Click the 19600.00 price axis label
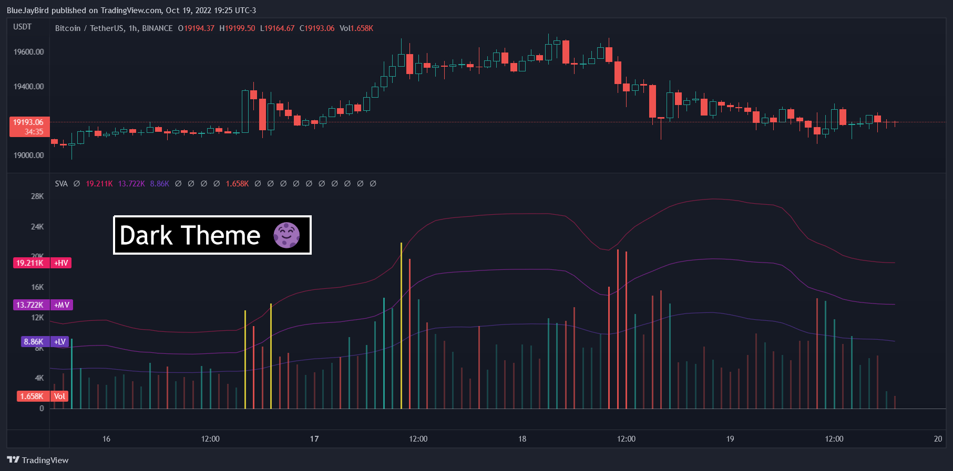 (29, 52)
